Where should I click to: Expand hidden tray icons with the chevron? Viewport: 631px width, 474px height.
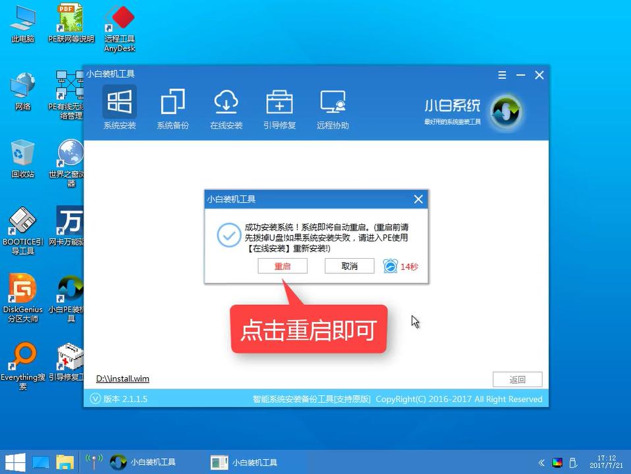point(541,462)
